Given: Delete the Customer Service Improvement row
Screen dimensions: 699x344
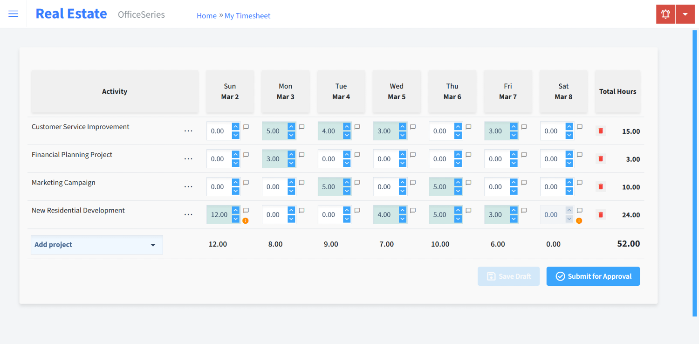Looking at the screenshot, I should coord(600,131).
